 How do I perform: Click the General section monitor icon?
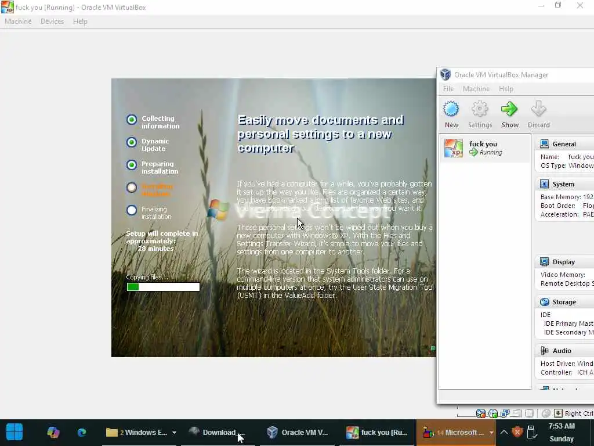(544, 144)
